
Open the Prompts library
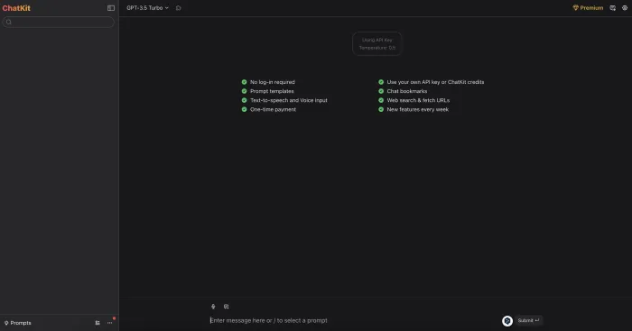18,323
